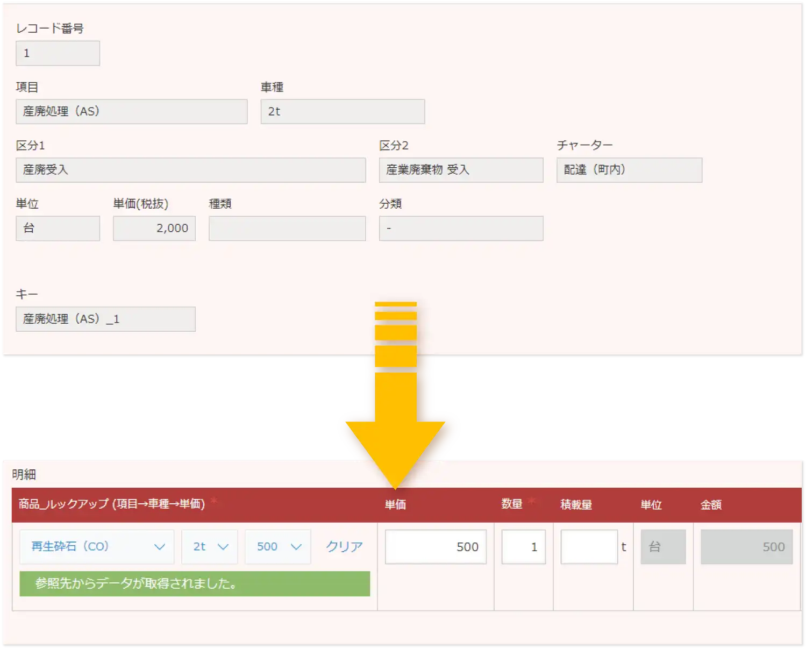Screen dimensions: 806x649
Task: Click the キー field 産廃処理（AS）_1
Action: click(105, 319)
